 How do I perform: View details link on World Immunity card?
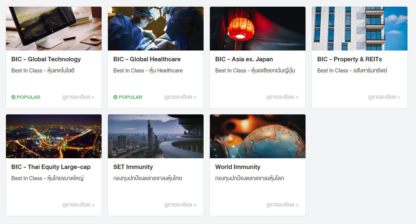click(x=283, y=205)
